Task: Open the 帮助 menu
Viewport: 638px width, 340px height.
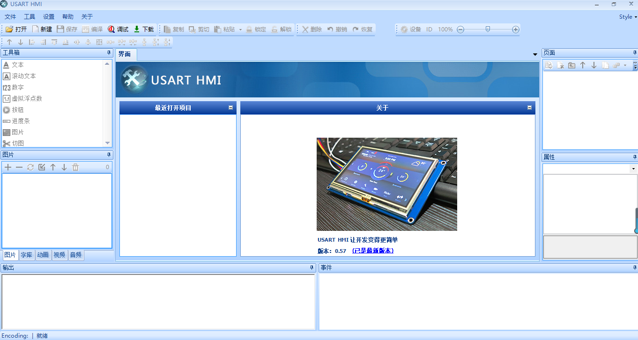Action: [68, 17]
